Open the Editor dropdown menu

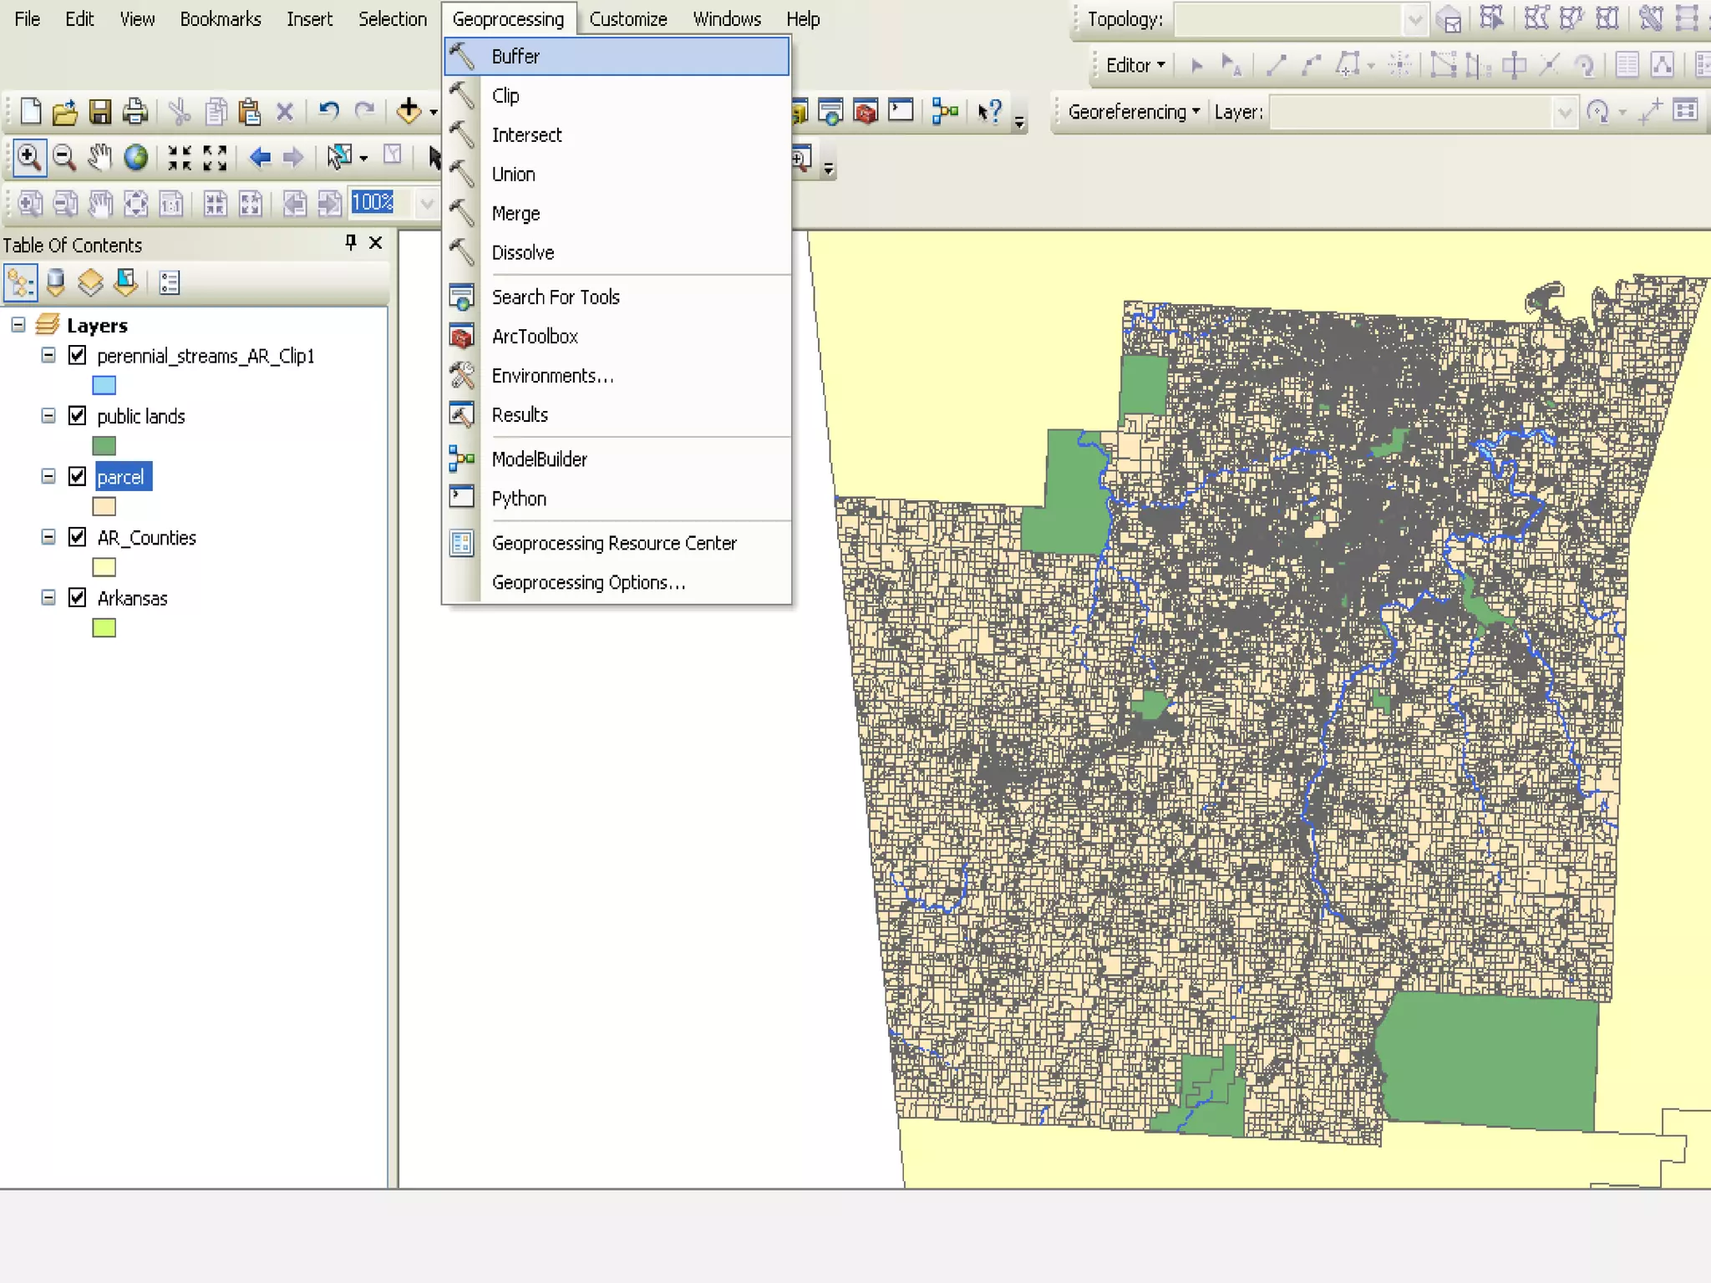pyautogui.click(x=1135, y=65)
